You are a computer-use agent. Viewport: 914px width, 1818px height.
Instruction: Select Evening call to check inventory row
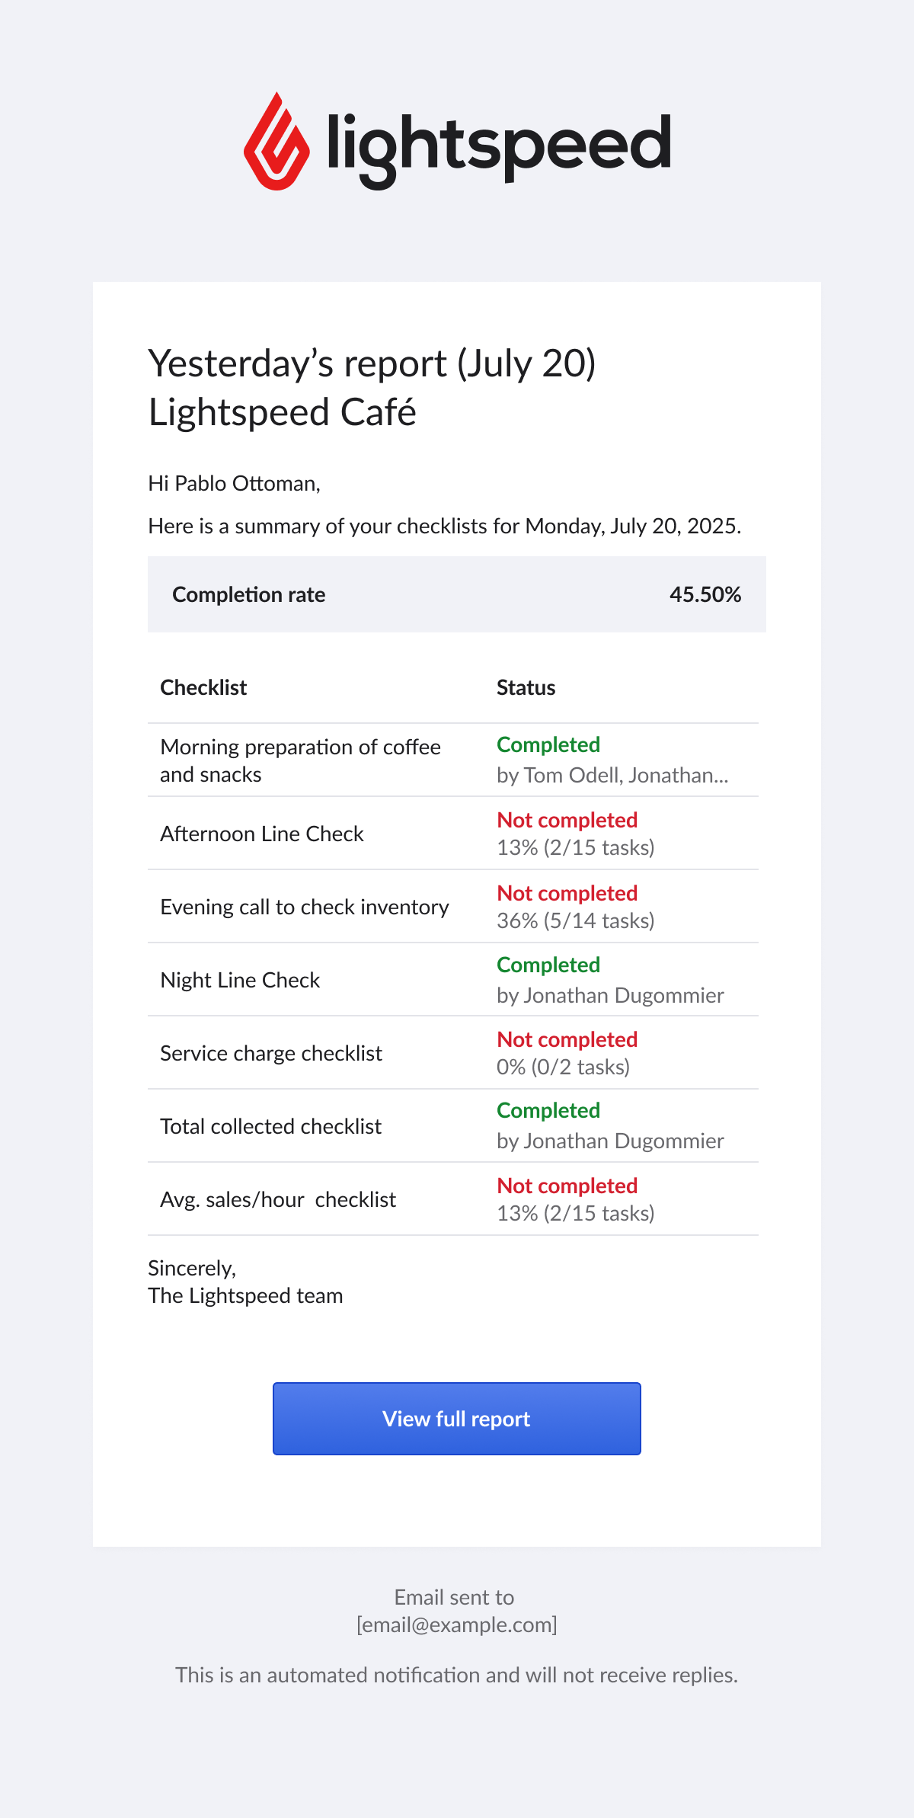[453, 906]
